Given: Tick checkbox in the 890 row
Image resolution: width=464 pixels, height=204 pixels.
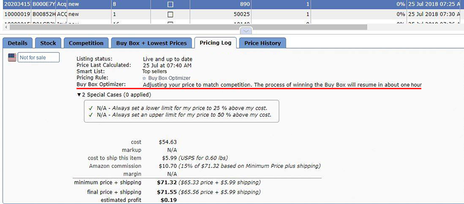Looking at the screenshot, I should coord(170,4).
